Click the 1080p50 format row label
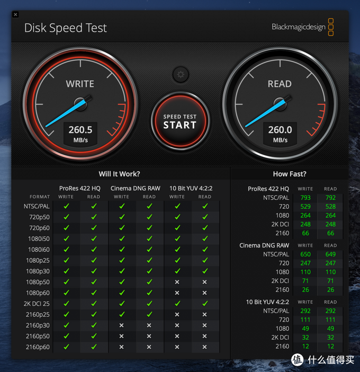The height and width of the screenshot is (372, 360). click(x=38, y=282)
